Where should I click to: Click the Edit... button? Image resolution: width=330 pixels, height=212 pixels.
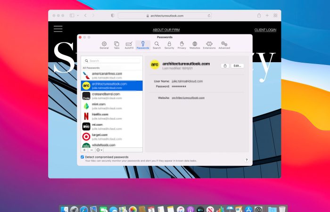click(238, 66)
